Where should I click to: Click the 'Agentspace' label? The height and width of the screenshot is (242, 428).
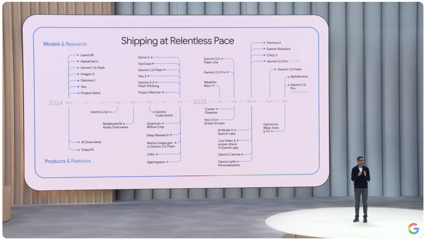coord(156,162)
